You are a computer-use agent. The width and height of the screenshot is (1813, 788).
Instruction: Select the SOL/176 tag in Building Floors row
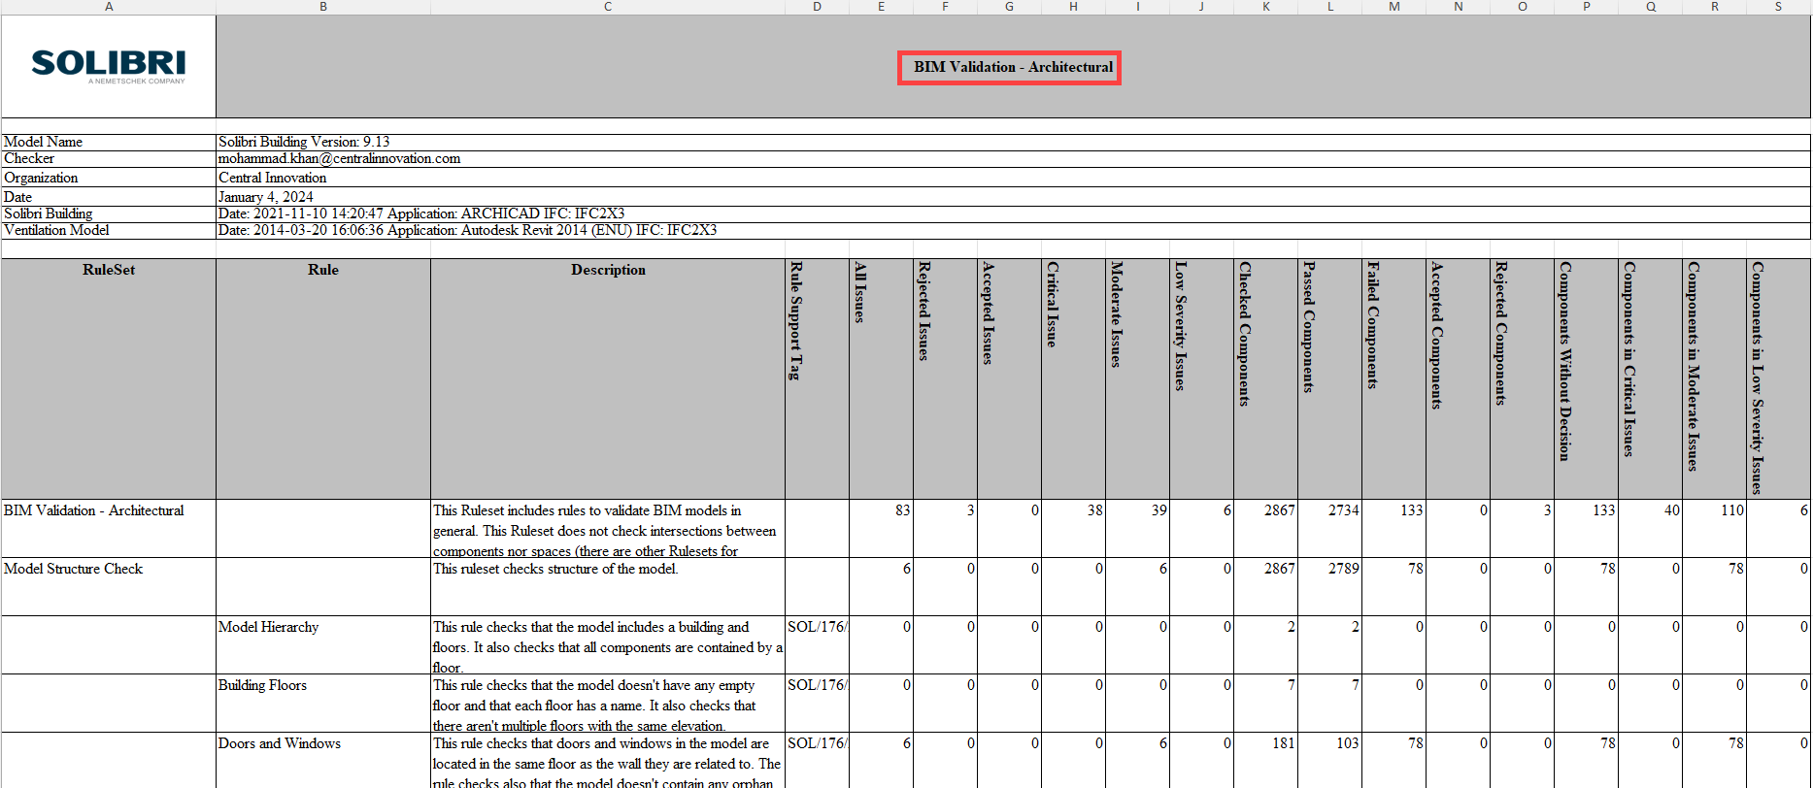817,703
